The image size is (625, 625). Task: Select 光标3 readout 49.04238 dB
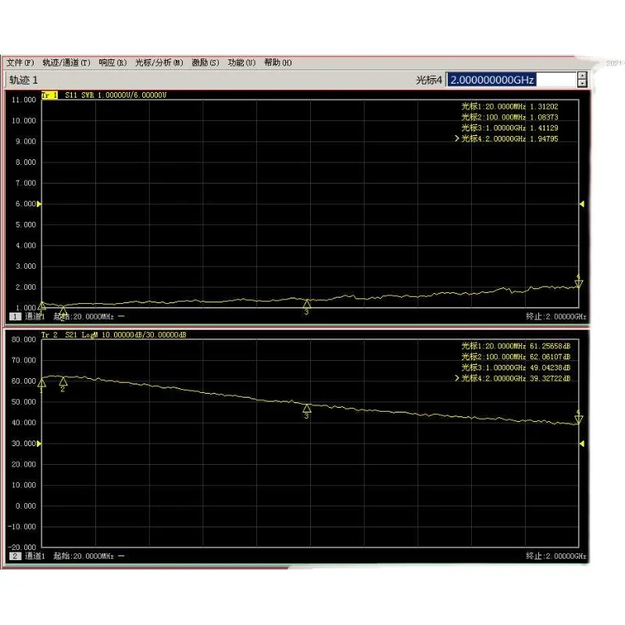pos(516,367)
